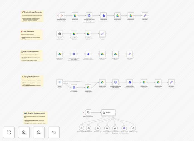Select the OpenAI Chat Model sub-node

[81, 128]
